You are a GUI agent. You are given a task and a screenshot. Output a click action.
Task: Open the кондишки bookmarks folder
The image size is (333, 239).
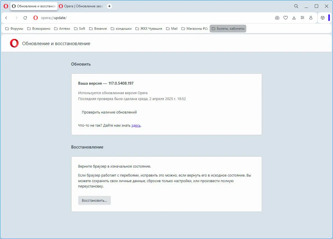121,29
